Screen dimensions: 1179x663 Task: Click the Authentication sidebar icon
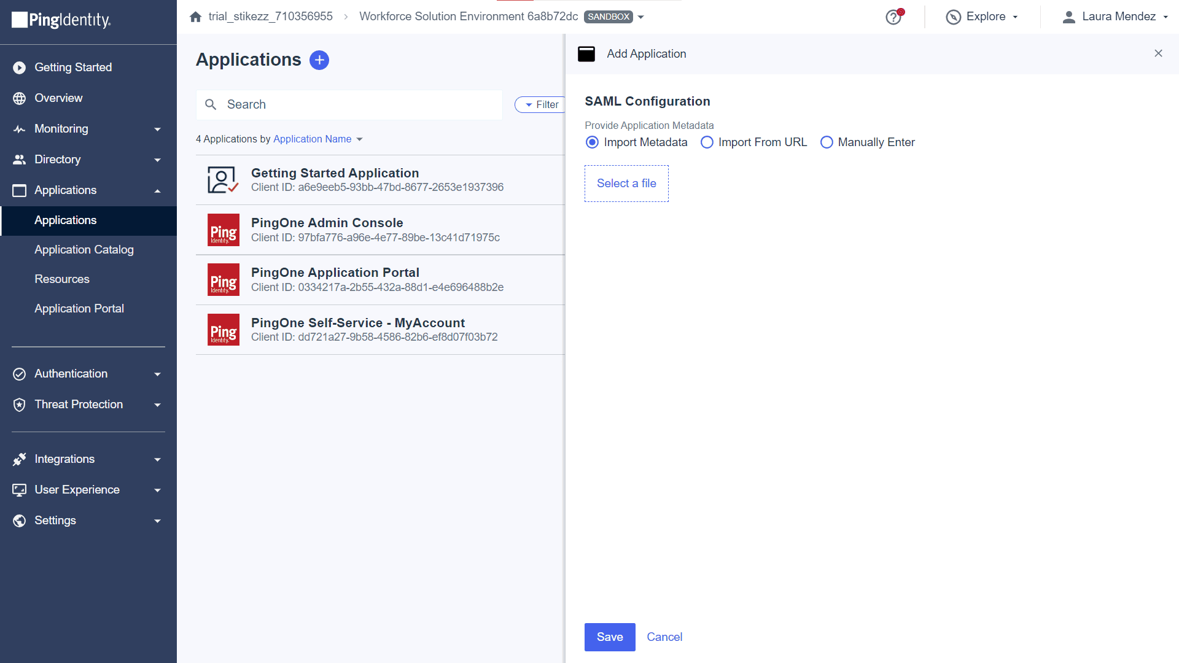pos(20,373)
